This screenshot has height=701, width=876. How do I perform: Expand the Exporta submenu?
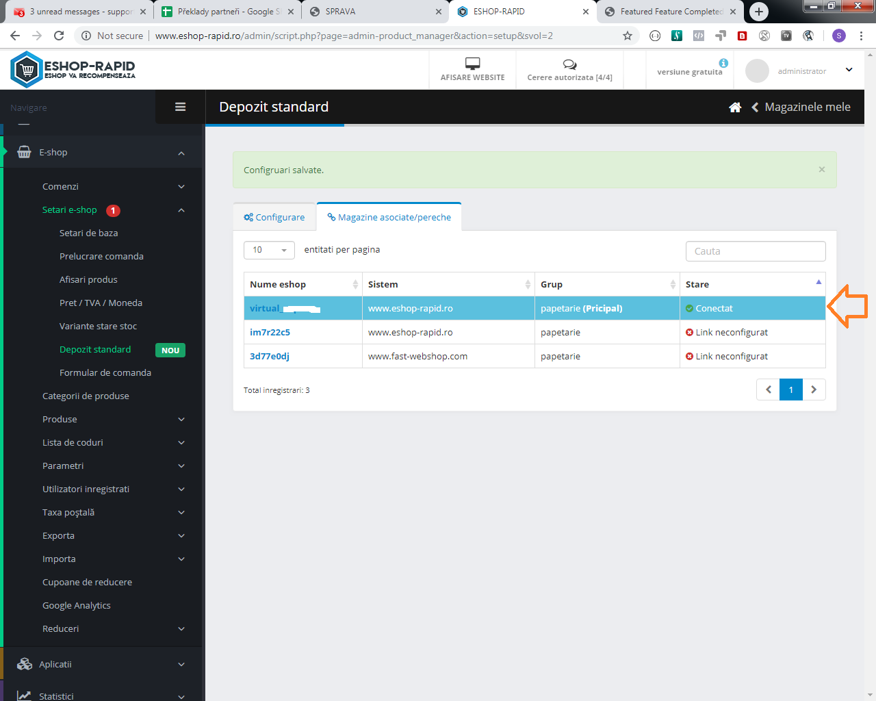[181, 535]
